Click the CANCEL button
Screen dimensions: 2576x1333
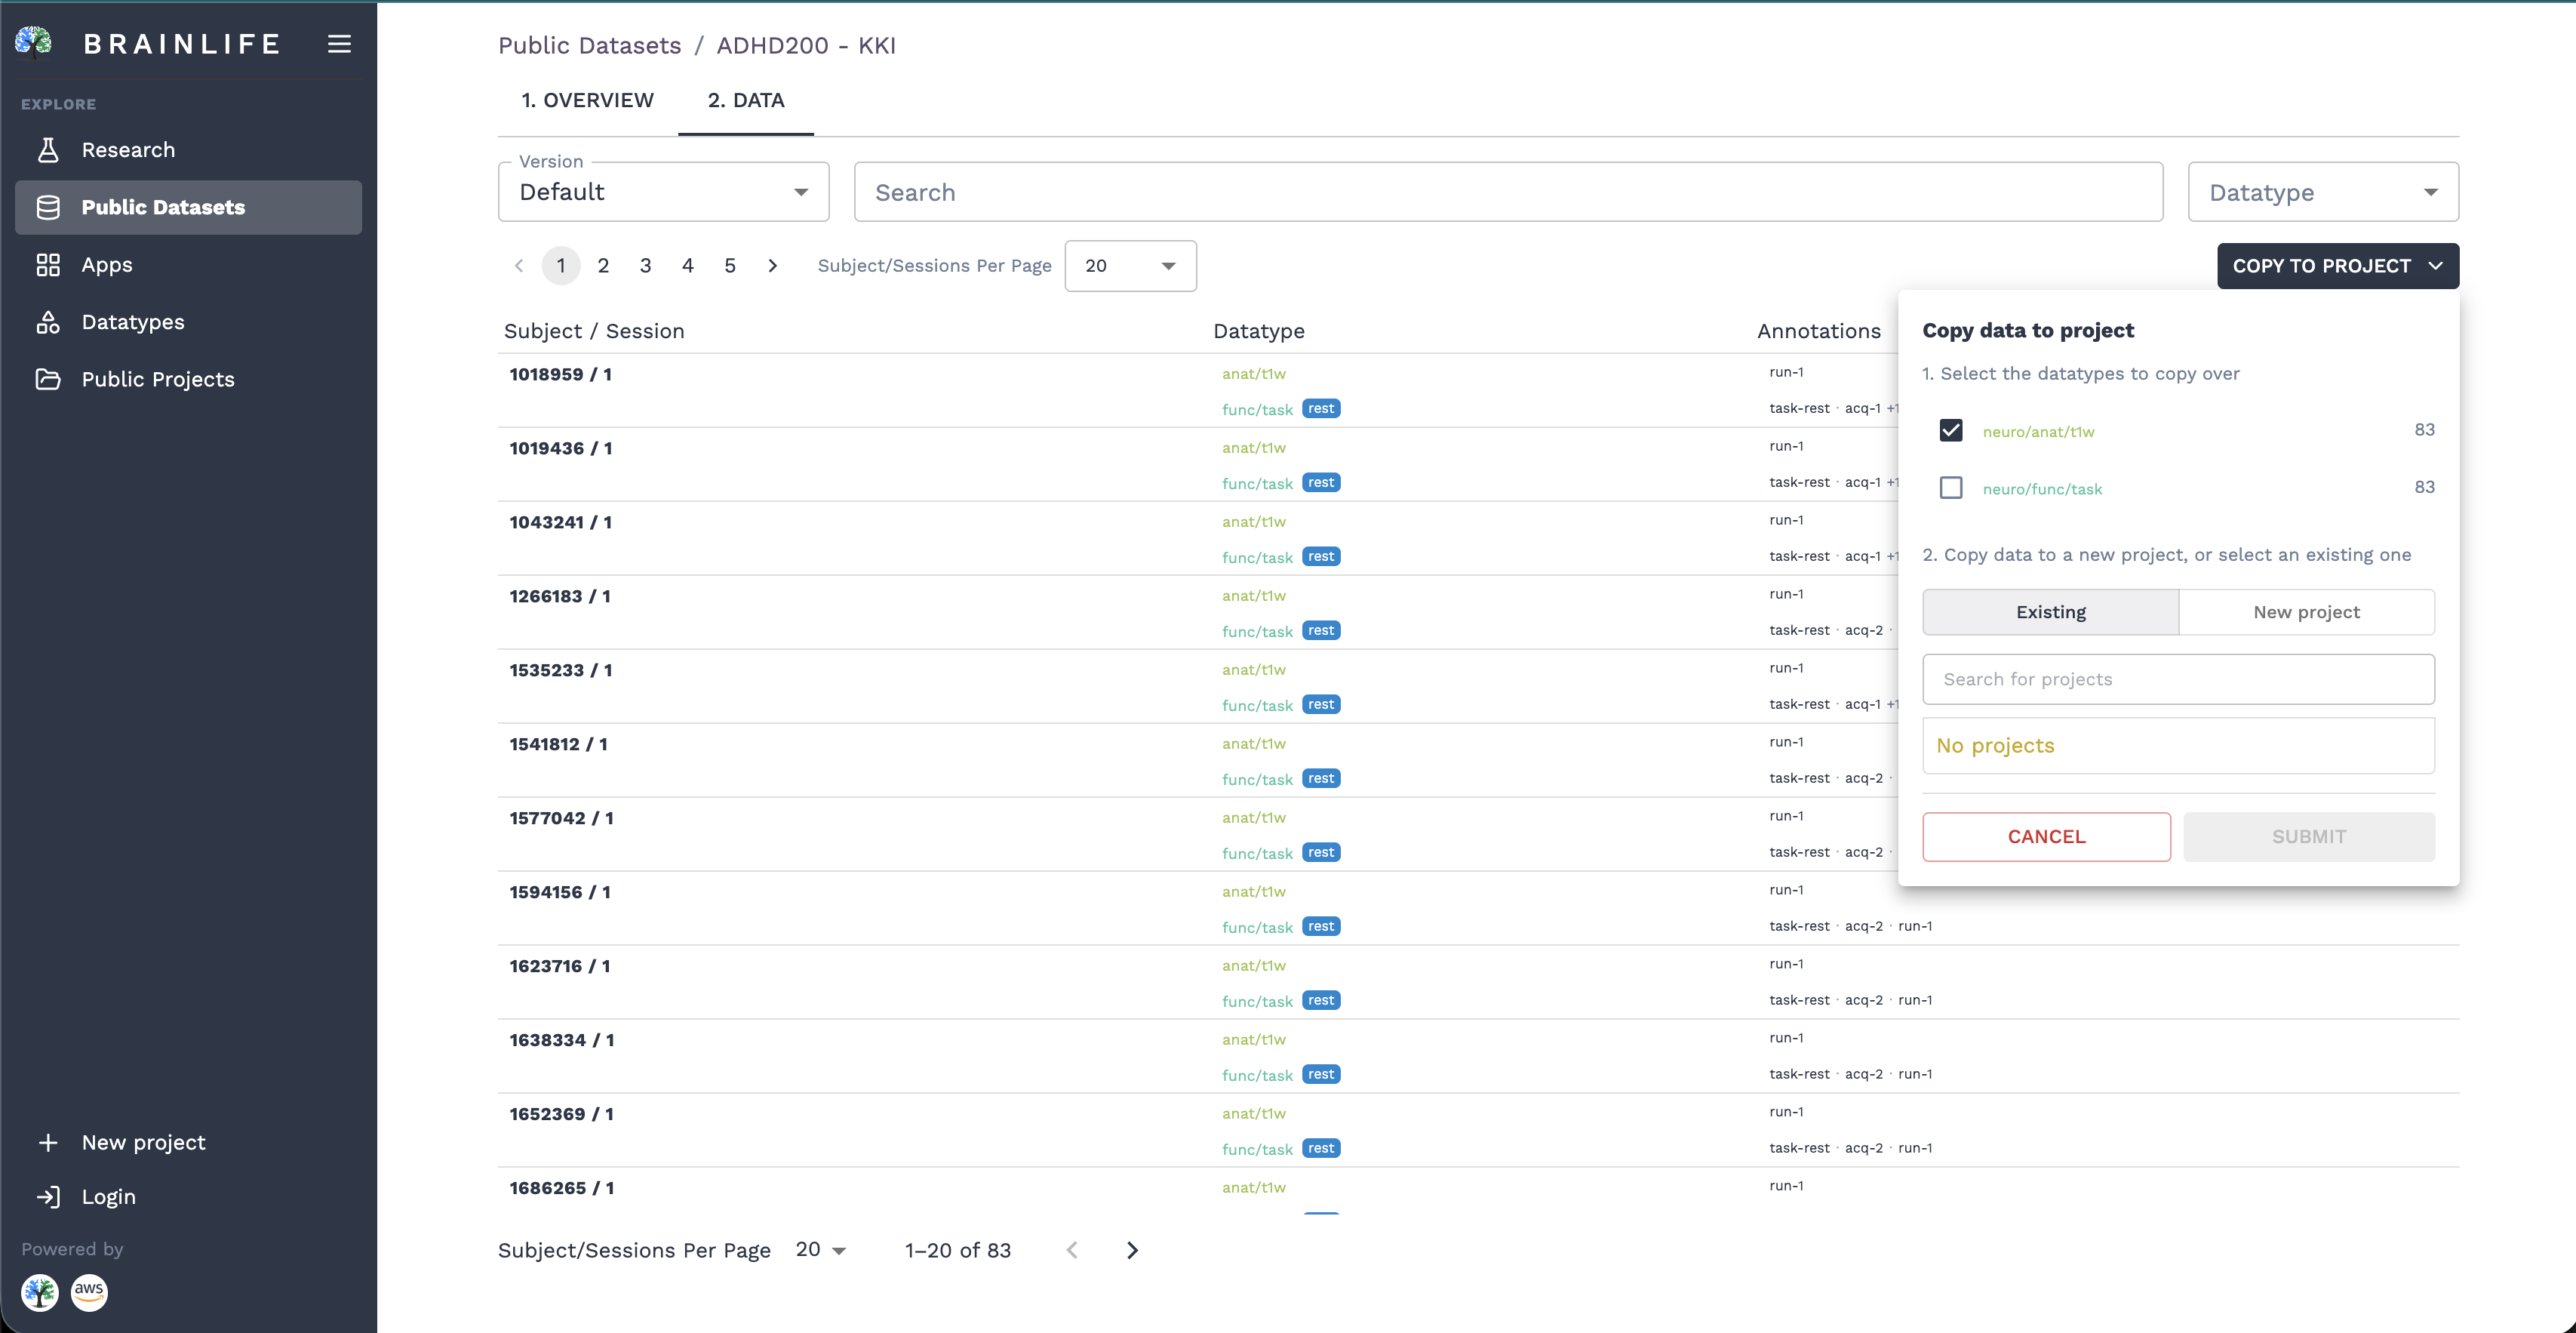(2046, 837)
